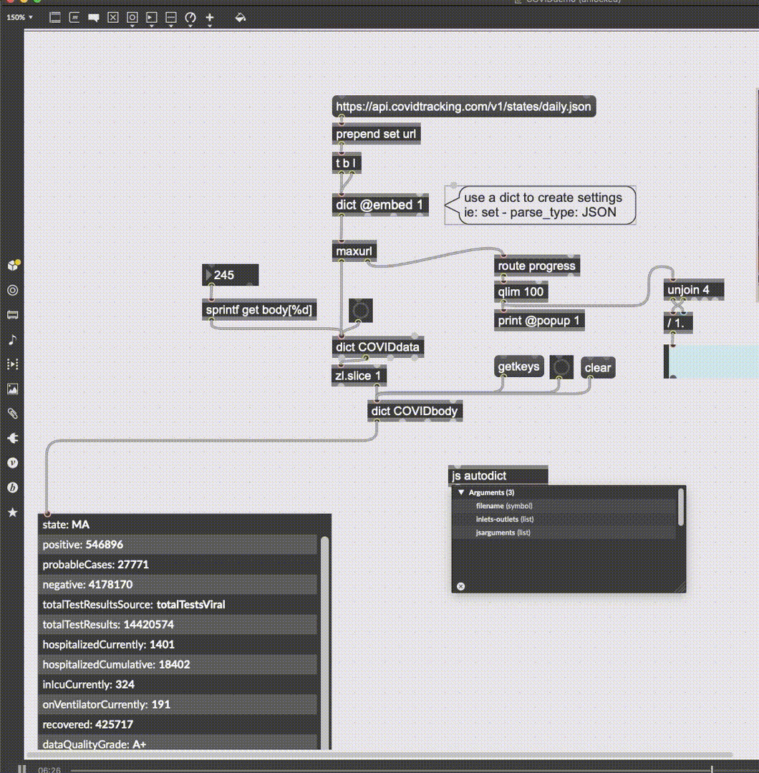Click the slider below the divide object
The image size is (759, 773).
[709, 361]
